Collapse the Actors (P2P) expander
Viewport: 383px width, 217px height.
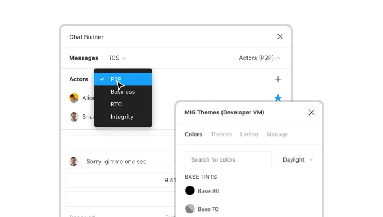(260, 58)
